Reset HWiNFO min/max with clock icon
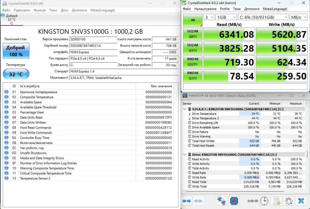The height and width of the screenshot is (209, 310). click(x=264, y=201)
